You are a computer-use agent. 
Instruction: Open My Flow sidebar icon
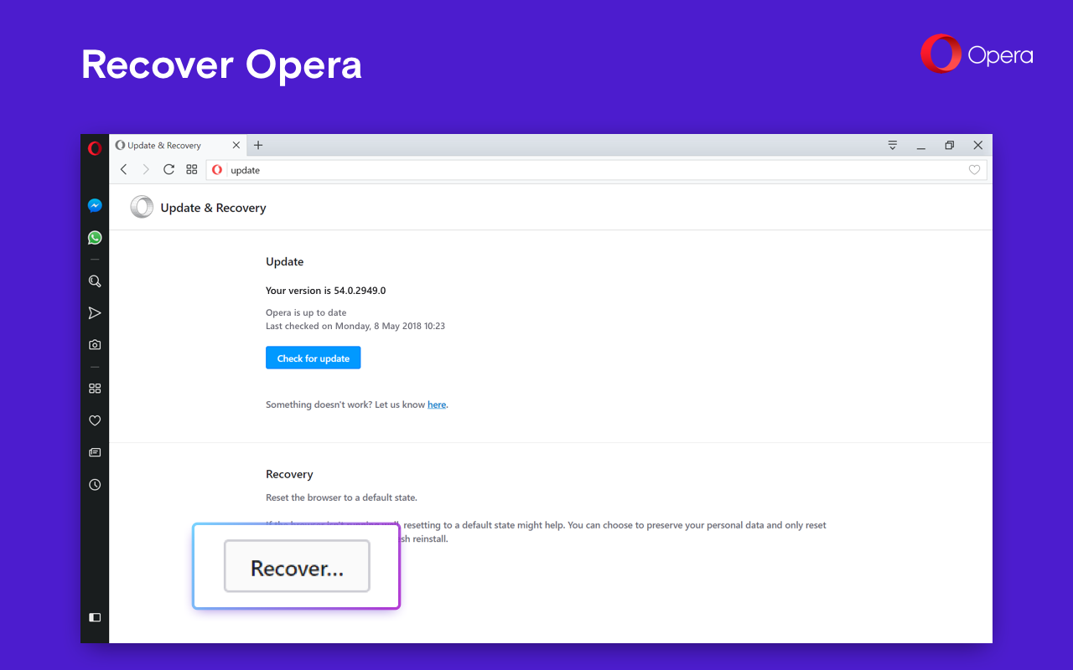coord(95,313)
